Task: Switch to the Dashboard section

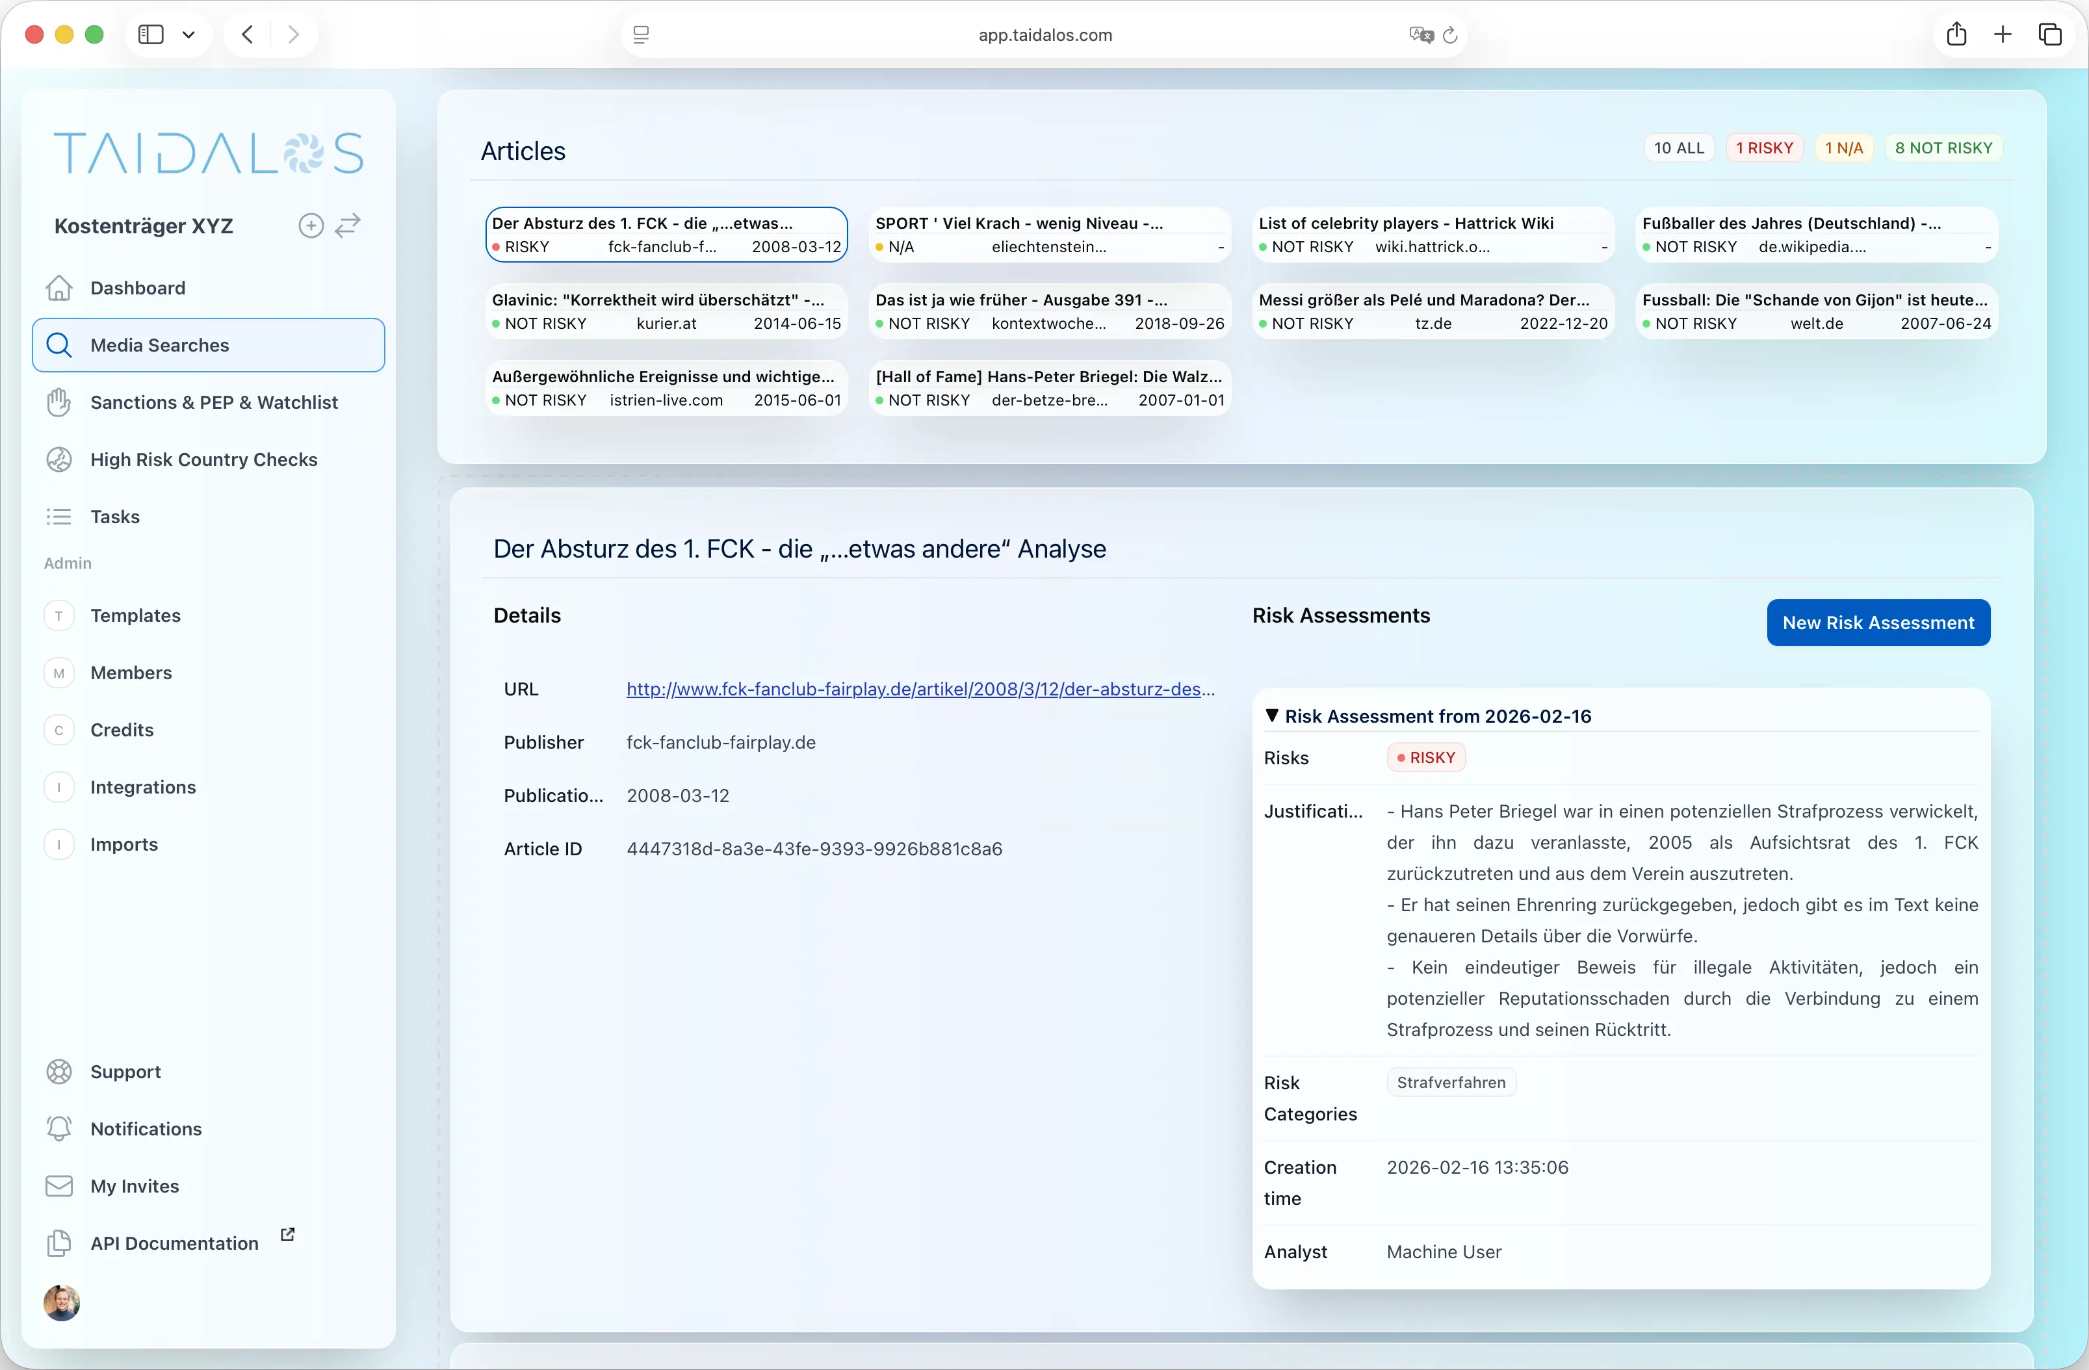Action: tap(137, 288)
